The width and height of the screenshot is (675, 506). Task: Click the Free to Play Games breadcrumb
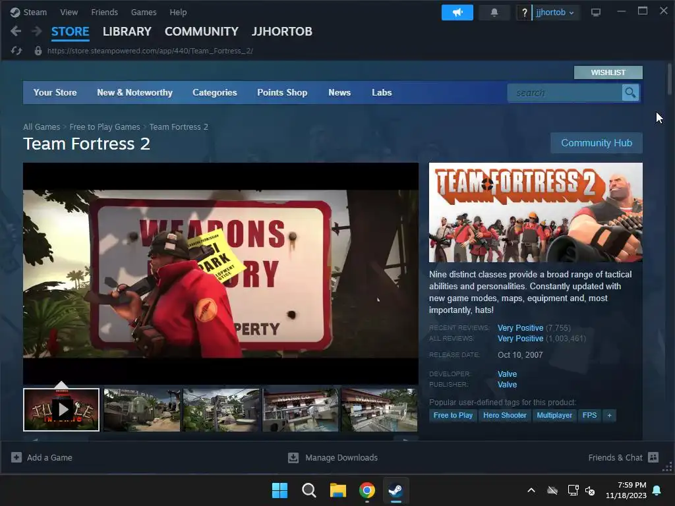[x=105, y=127]
